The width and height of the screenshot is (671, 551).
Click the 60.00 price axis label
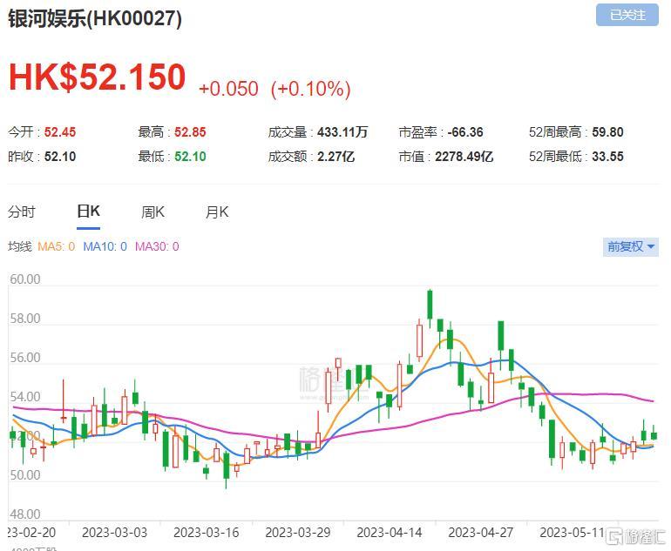point(24,279)
